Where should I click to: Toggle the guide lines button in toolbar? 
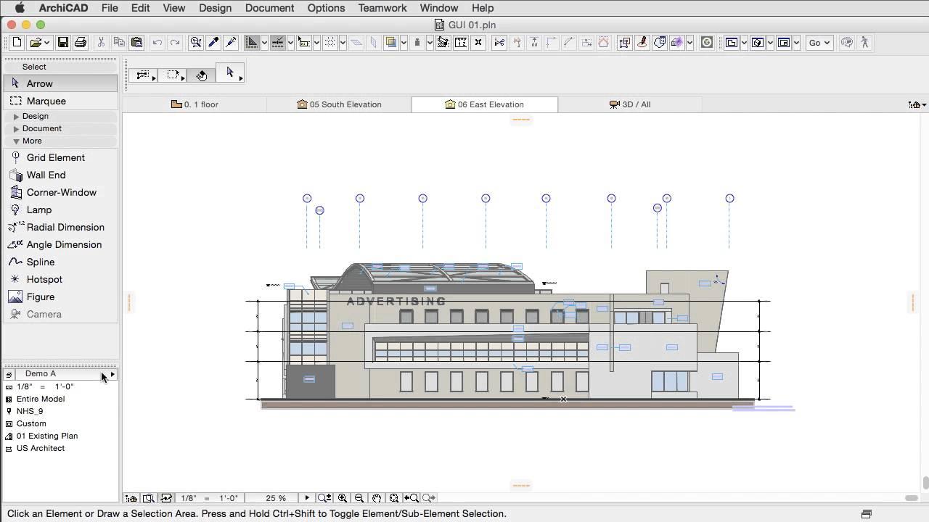click(x=251, y=43)
